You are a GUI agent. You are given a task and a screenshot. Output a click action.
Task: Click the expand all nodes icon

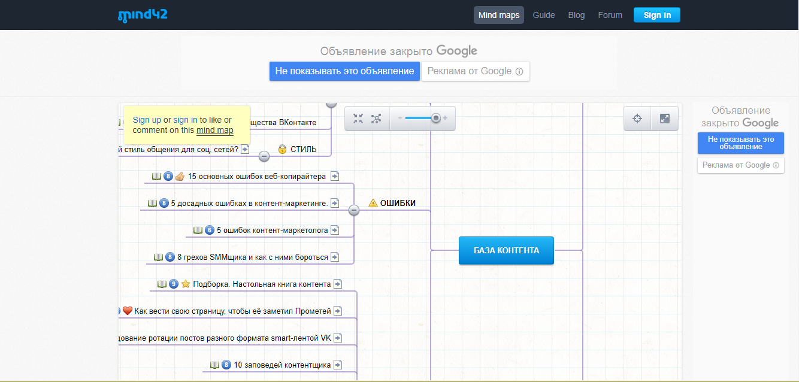(376, 119)
